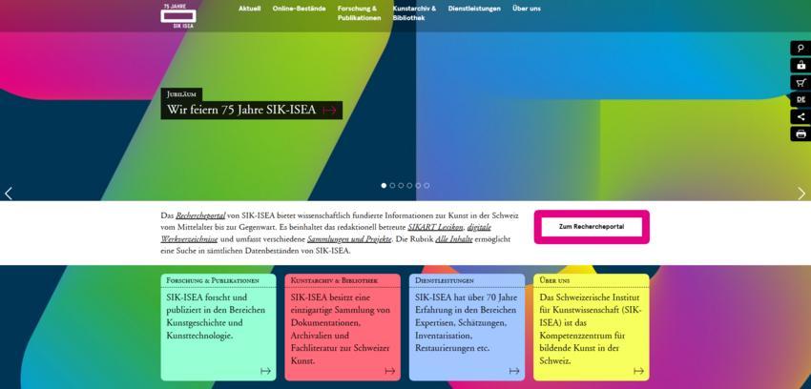Open the shopping cart icon
The width and height of the screenshot is (811, 389).
[x=801, y=83]
